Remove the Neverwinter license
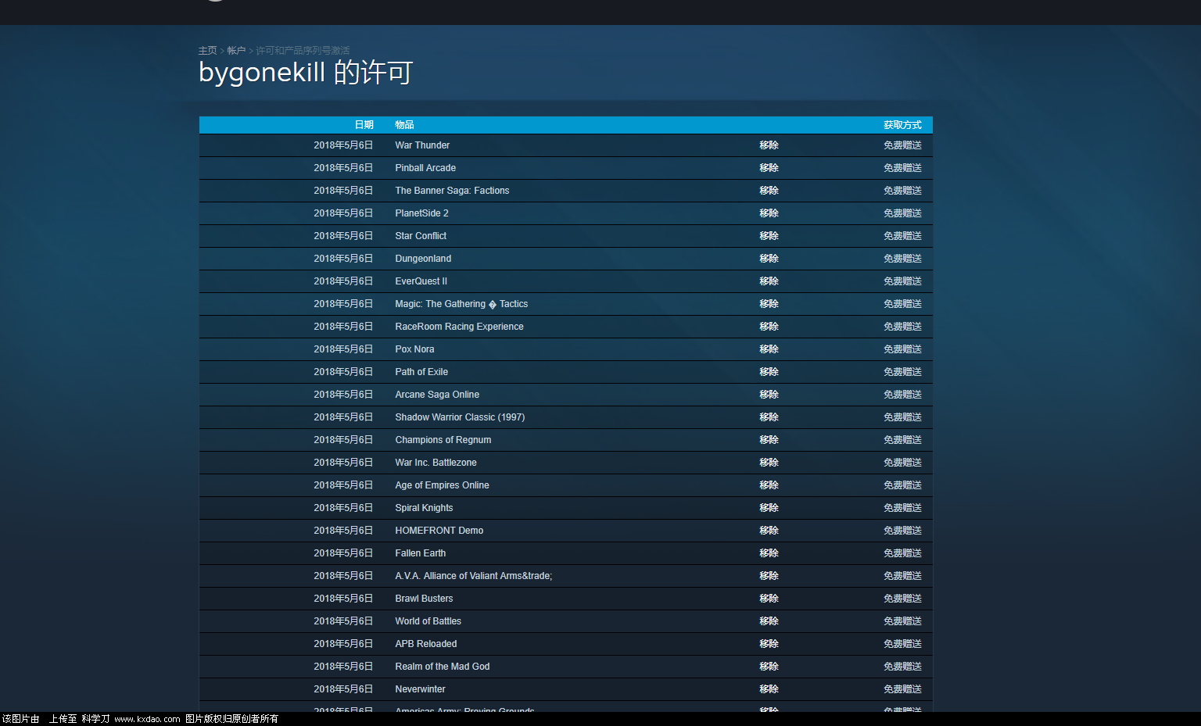The height and width of the screenshot is (726, 1201). pyautogui.click(x=769, y=689)
